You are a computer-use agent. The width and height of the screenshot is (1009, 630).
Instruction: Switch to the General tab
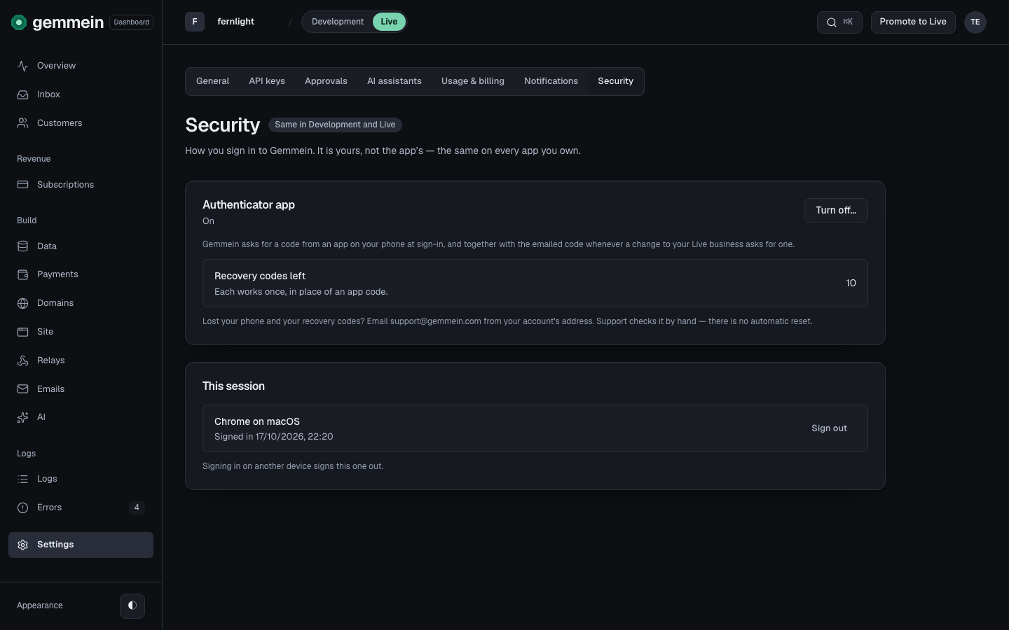(213, 81)
